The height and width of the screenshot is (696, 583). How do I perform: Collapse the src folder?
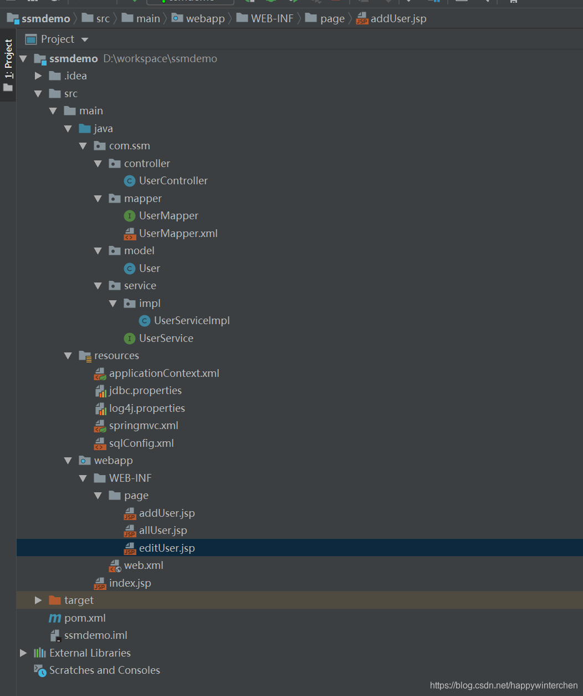pyautogui.click(x=38, y=94)
